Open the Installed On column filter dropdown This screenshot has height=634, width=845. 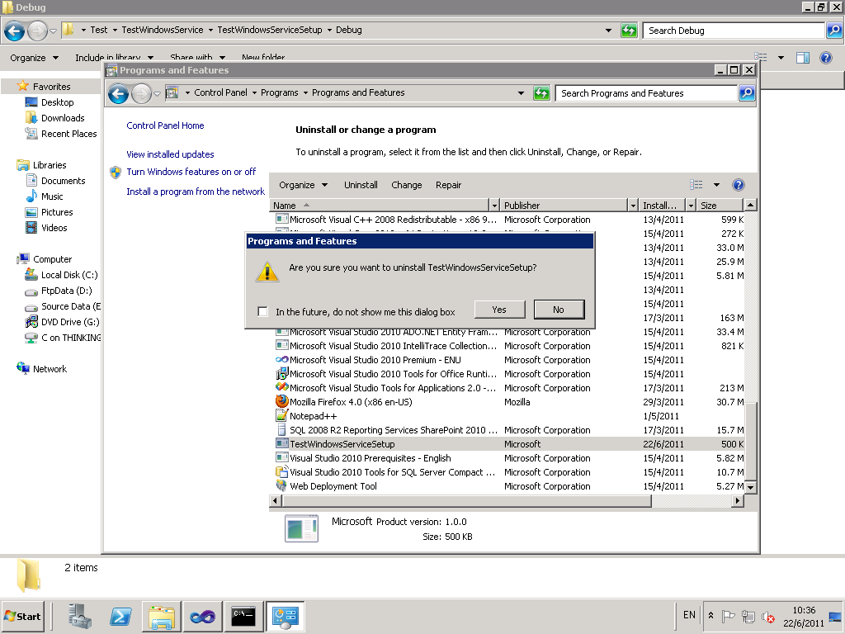[691, 206]
